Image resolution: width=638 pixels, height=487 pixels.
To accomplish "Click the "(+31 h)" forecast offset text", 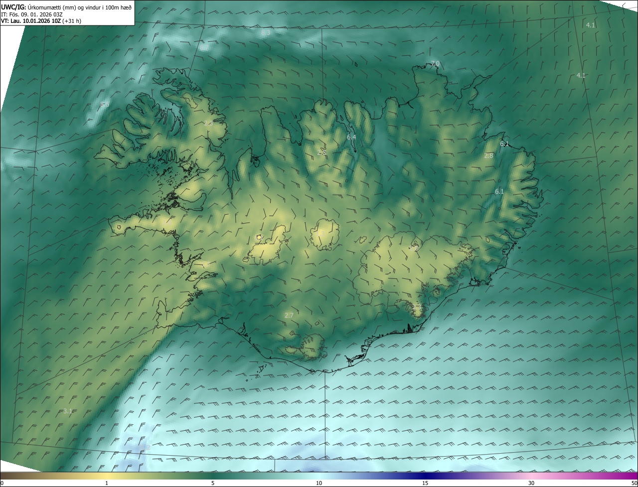I will [72, 21].
